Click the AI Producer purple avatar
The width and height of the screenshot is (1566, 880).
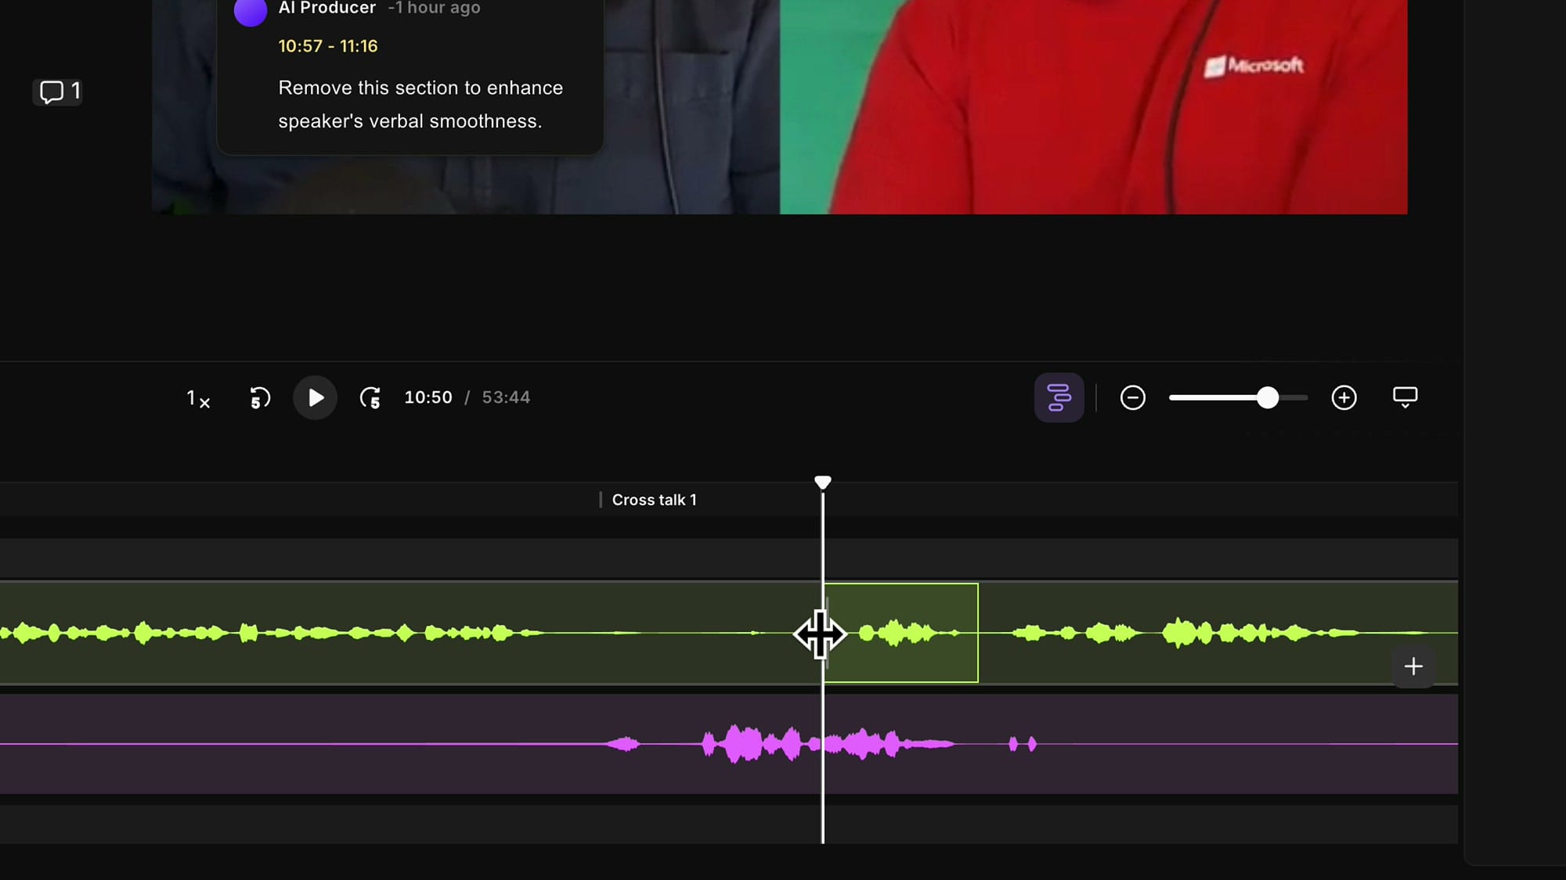(251, 11)
